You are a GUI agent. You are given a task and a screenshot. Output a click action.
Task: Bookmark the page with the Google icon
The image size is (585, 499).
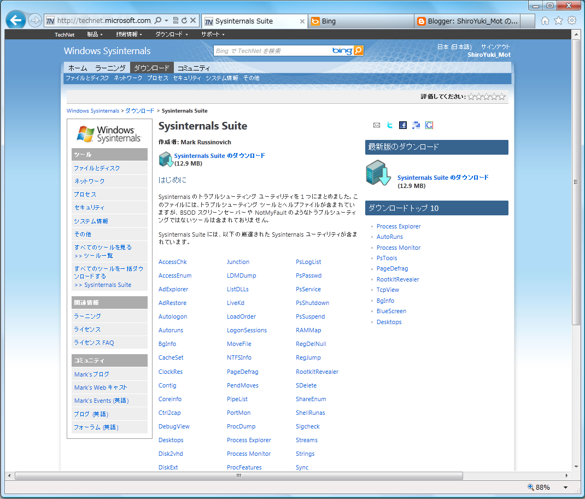429,125
